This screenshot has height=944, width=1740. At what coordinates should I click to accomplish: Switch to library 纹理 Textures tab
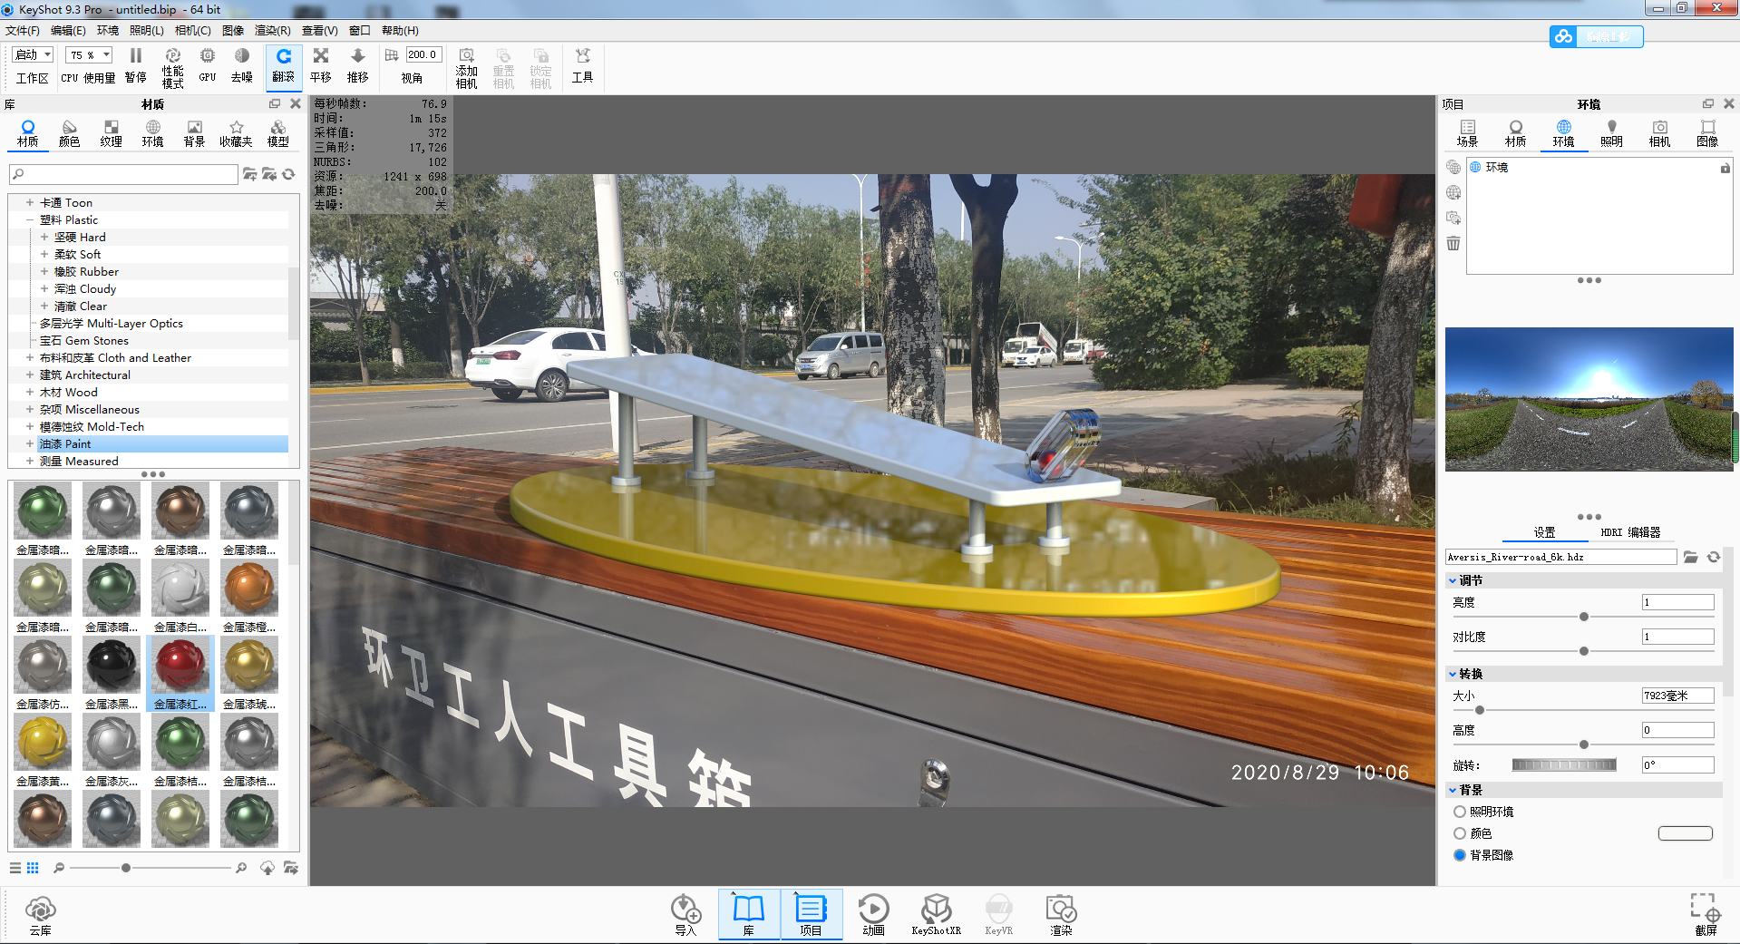(x=111, y=133)
